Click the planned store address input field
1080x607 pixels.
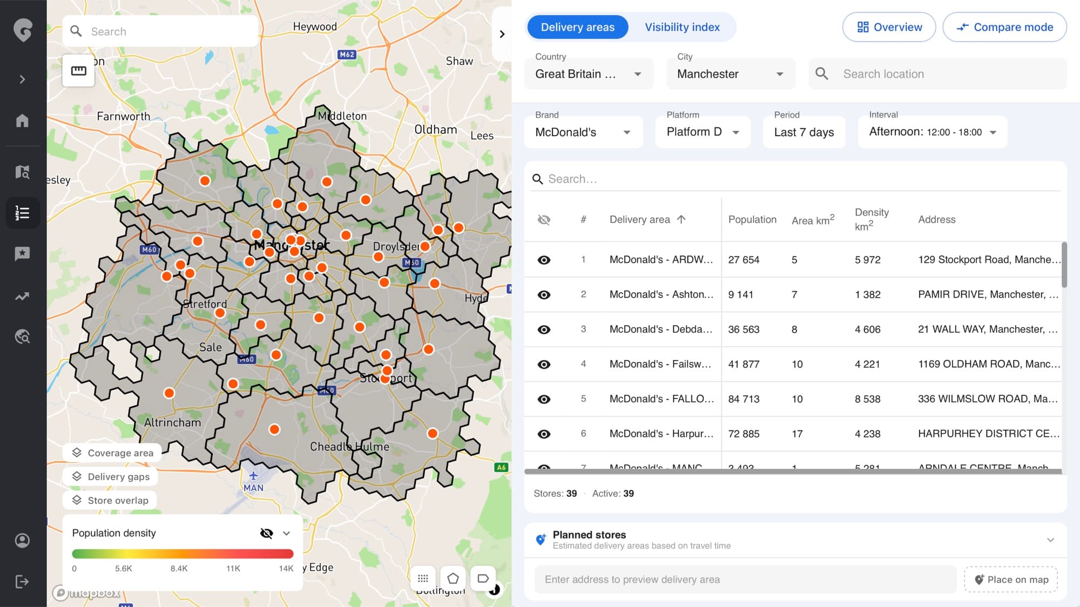[745, 579]
